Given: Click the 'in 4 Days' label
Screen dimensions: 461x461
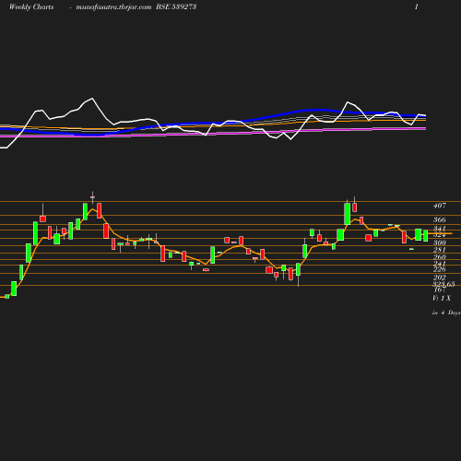Looking at the screenshot, I should (x=446, y=313).
